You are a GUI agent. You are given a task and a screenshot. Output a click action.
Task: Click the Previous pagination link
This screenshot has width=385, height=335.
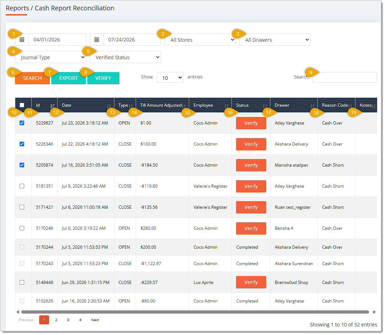coord(26,320)
